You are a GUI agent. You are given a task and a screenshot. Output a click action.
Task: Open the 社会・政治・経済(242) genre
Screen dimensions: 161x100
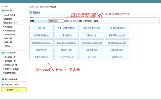(x=117, y=28)
